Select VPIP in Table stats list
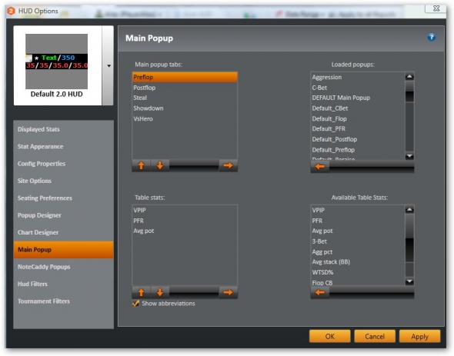 (185, 210)
